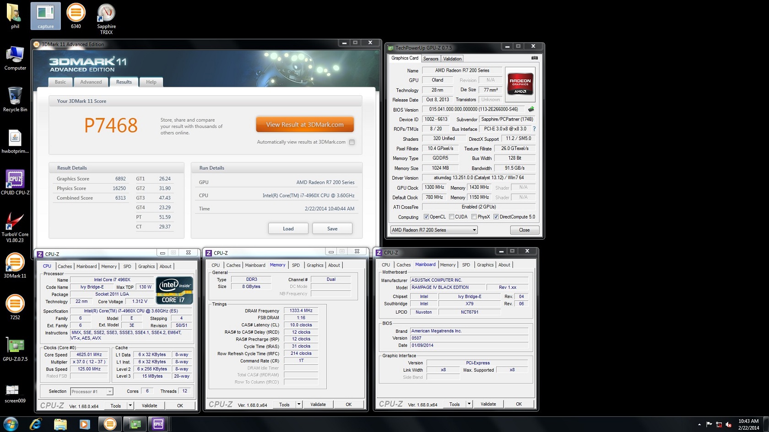Show hidden system tray icons
The height and width of the screenshot is (432, 769).
pos(699,425)
